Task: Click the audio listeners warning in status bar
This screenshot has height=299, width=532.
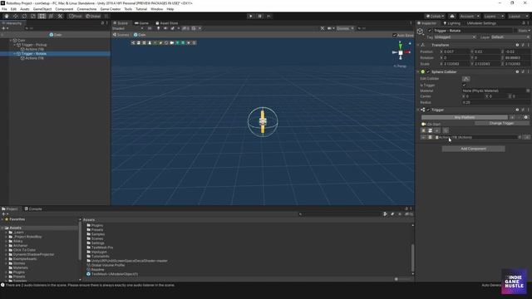Action: click(x=90, y=285)
